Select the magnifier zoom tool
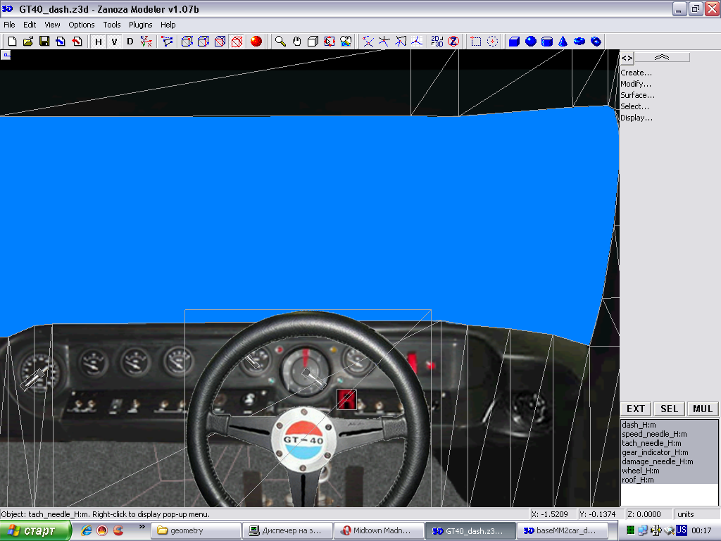The width and height of the screenshot is (721, 541). coord(280,42)
